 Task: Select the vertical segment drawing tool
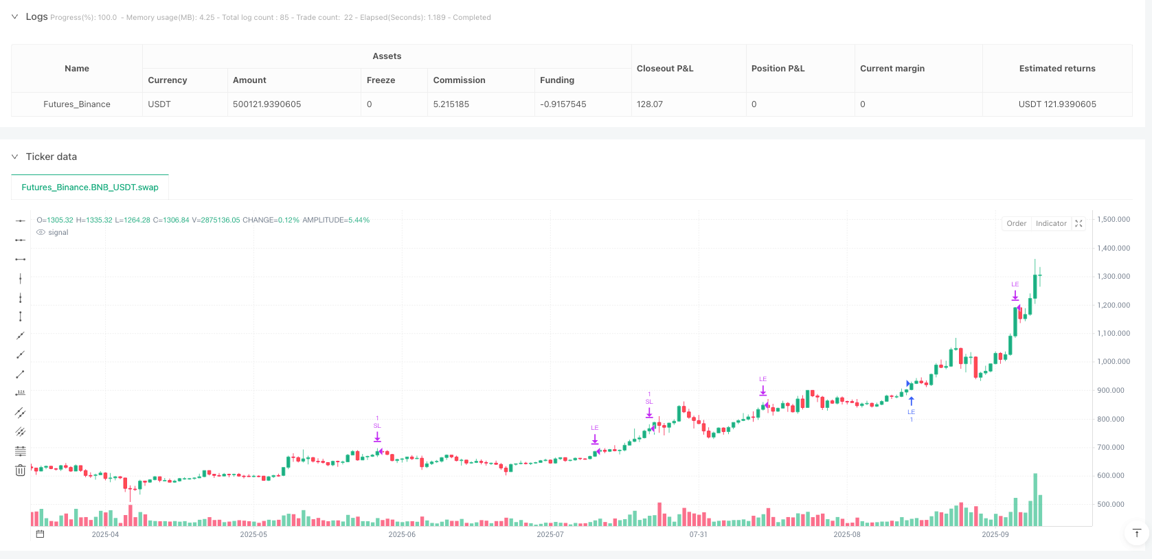pyautogui.click(x=21, y=317)
